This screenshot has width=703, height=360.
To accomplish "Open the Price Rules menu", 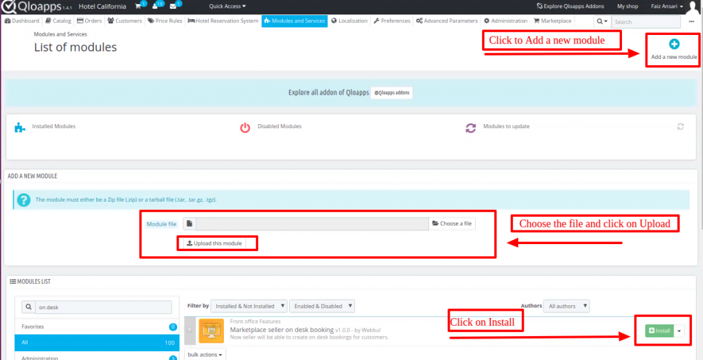I will [165, 21].
